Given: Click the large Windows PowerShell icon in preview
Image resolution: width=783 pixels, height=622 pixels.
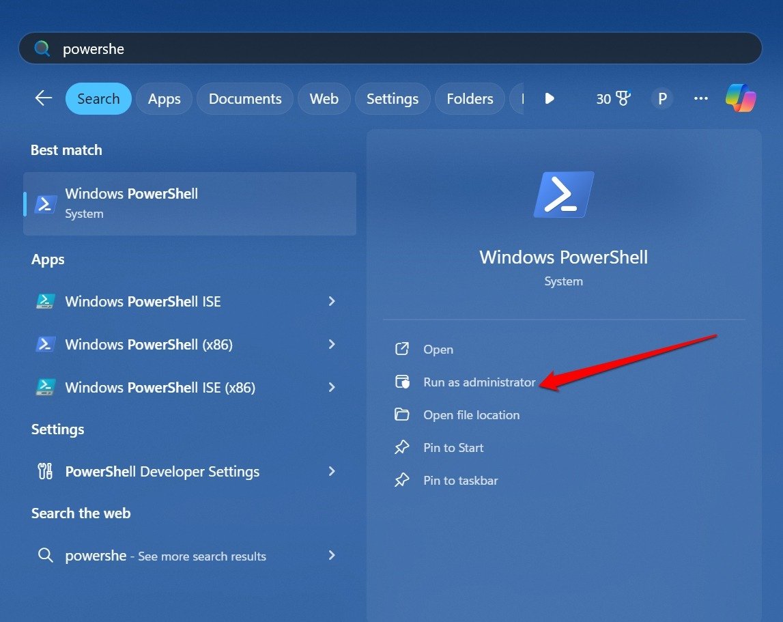Looking at the screenshot, I should [x=563, y=195].
